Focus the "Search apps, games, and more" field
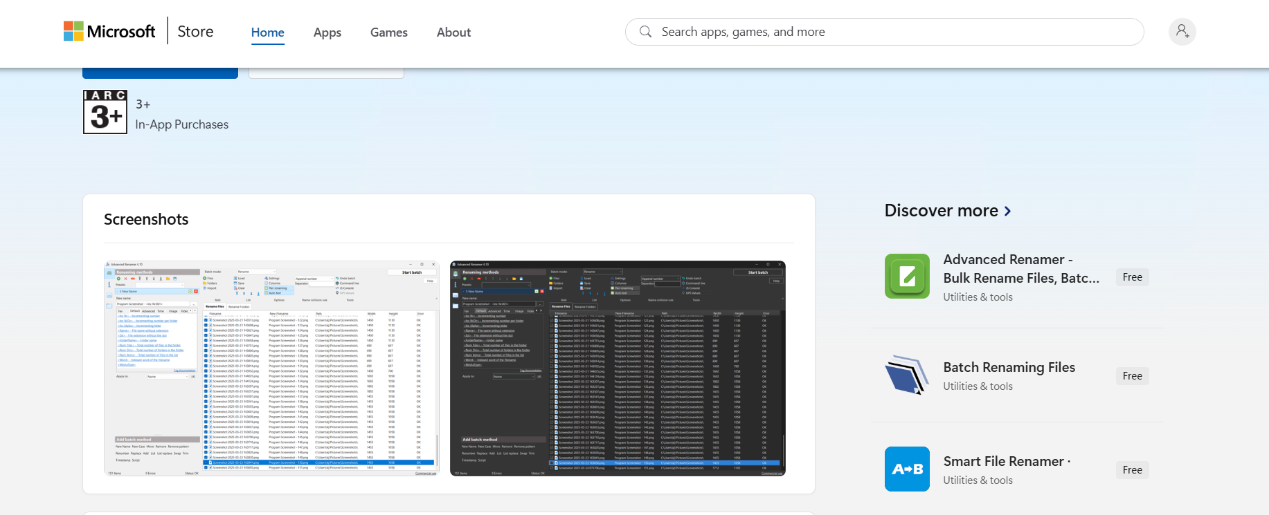Image resolution: width=1269 pixels, height=515 pixels. (x=893, y=32)
